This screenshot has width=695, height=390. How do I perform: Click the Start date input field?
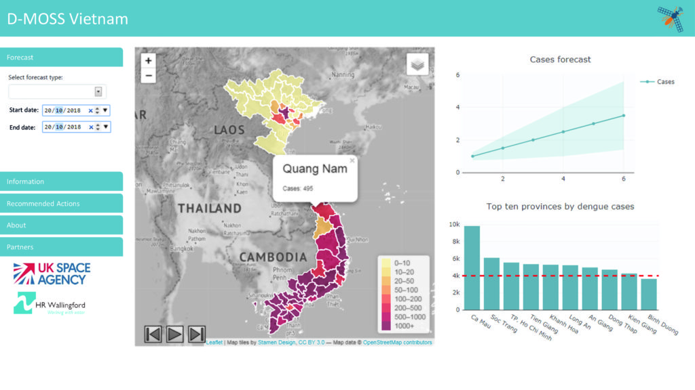pyautogui.click(x=76, y=110)
